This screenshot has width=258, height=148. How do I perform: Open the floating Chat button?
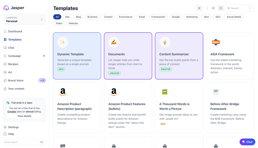[247, 142]
